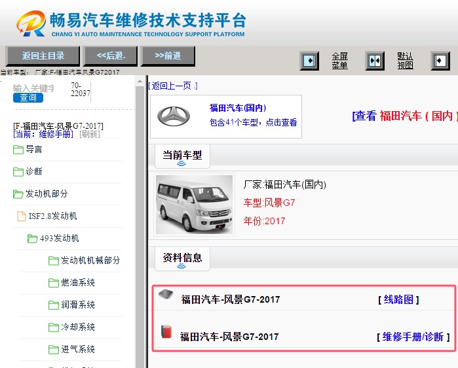Click the ISF2.8发动机 document icon
The height and width of the screenshot is (368, 458).
click(22, 216)
